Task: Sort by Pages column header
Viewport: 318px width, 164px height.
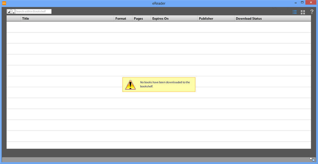Action: pos(142,19)
